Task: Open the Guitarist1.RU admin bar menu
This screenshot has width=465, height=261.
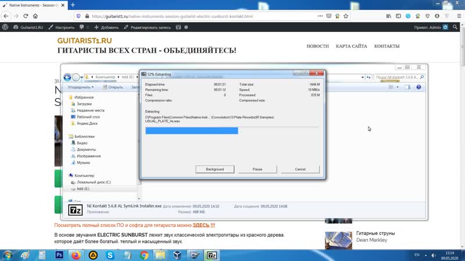Action: tap(28, 27)
